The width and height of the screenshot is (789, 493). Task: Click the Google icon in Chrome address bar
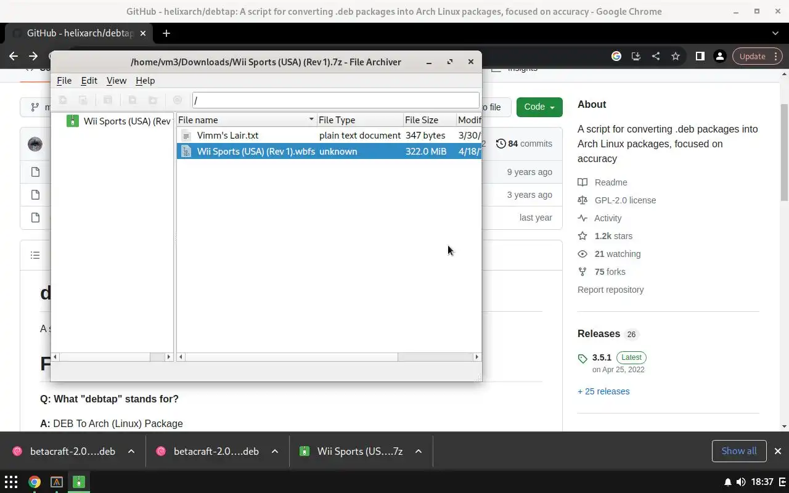616,56
